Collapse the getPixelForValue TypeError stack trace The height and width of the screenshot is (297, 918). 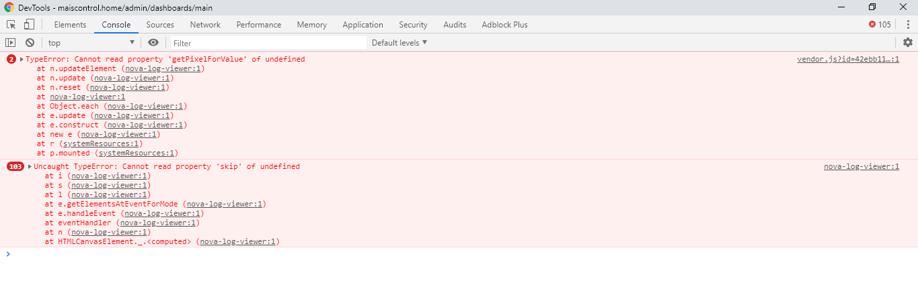pos(22,59)
